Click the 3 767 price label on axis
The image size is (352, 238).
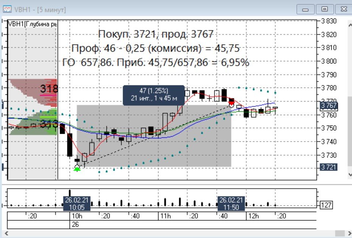[x=329, y=105]
